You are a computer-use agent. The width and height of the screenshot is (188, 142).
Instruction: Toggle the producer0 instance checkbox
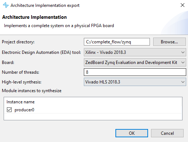pos(9,110)
